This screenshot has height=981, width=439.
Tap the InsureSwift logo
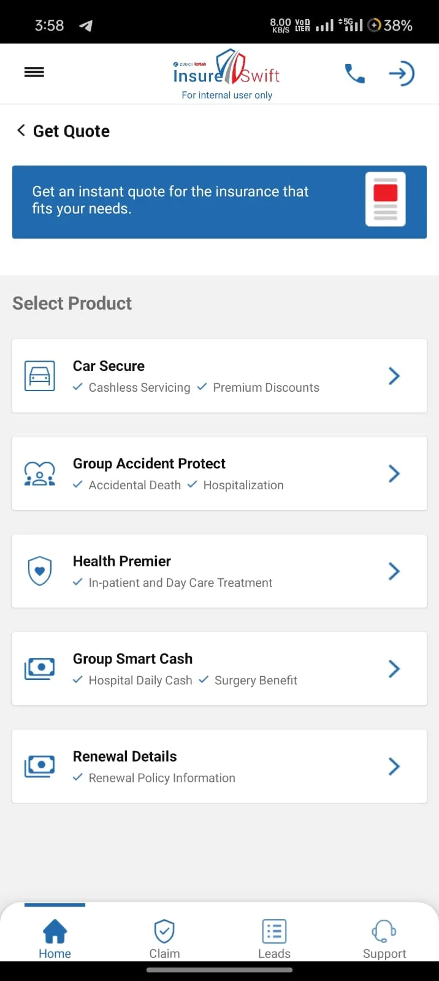click(x=226, y=69)
